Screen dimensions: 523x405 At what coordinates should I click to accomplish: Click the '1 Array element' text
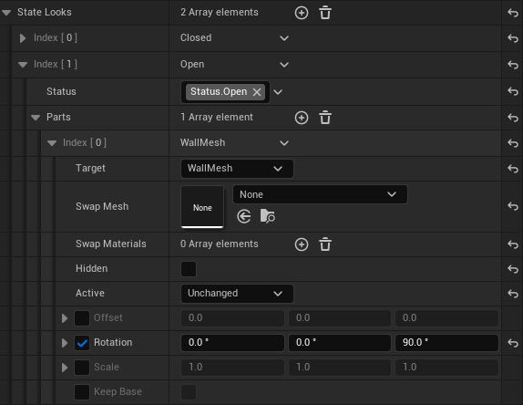[217, 117]
